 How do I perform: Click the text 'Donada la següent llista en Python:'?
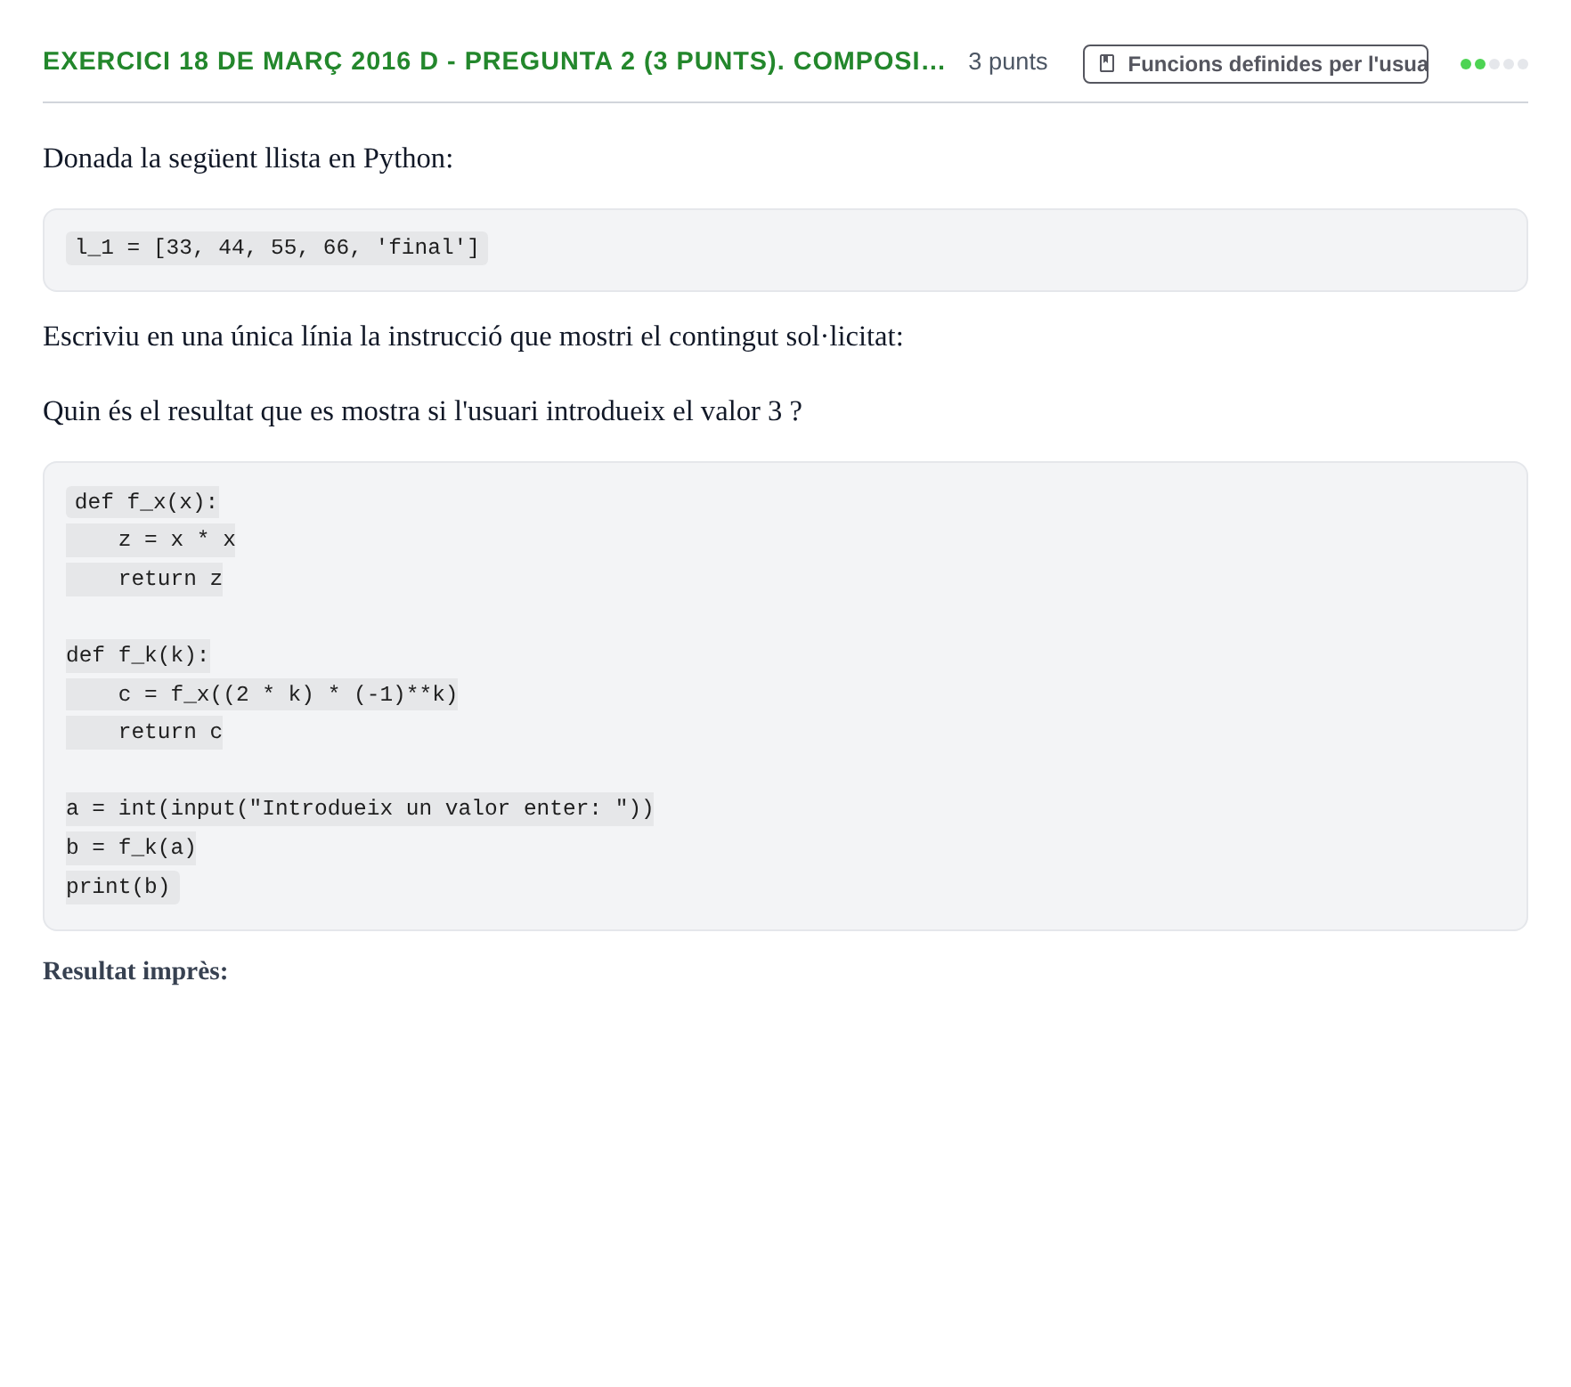[x=248, y=158]
